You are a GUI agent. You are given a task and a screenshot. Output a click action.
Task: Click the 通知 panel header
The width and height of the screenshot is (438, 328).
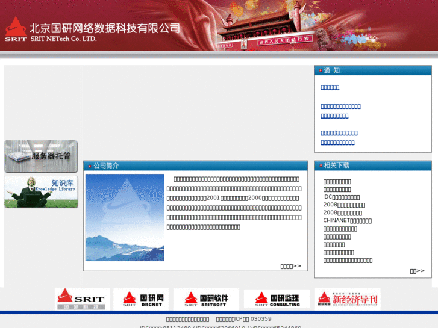[373, 70]
